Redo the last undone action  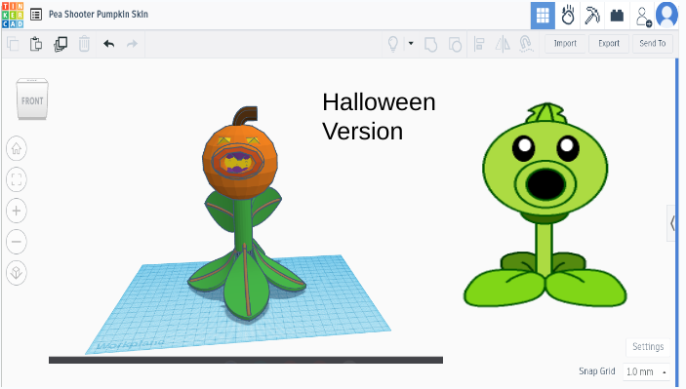click(x=132, y=44)
